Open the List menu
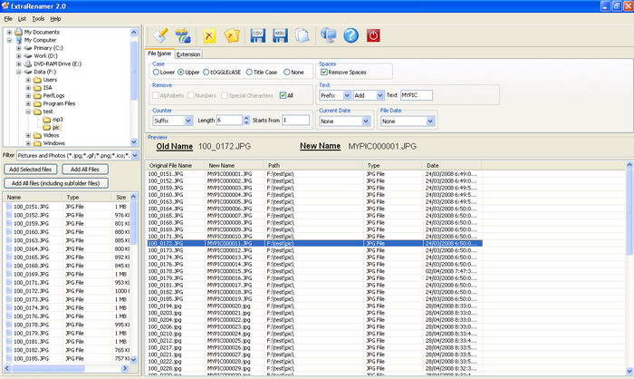 click(x=22, y=19)
